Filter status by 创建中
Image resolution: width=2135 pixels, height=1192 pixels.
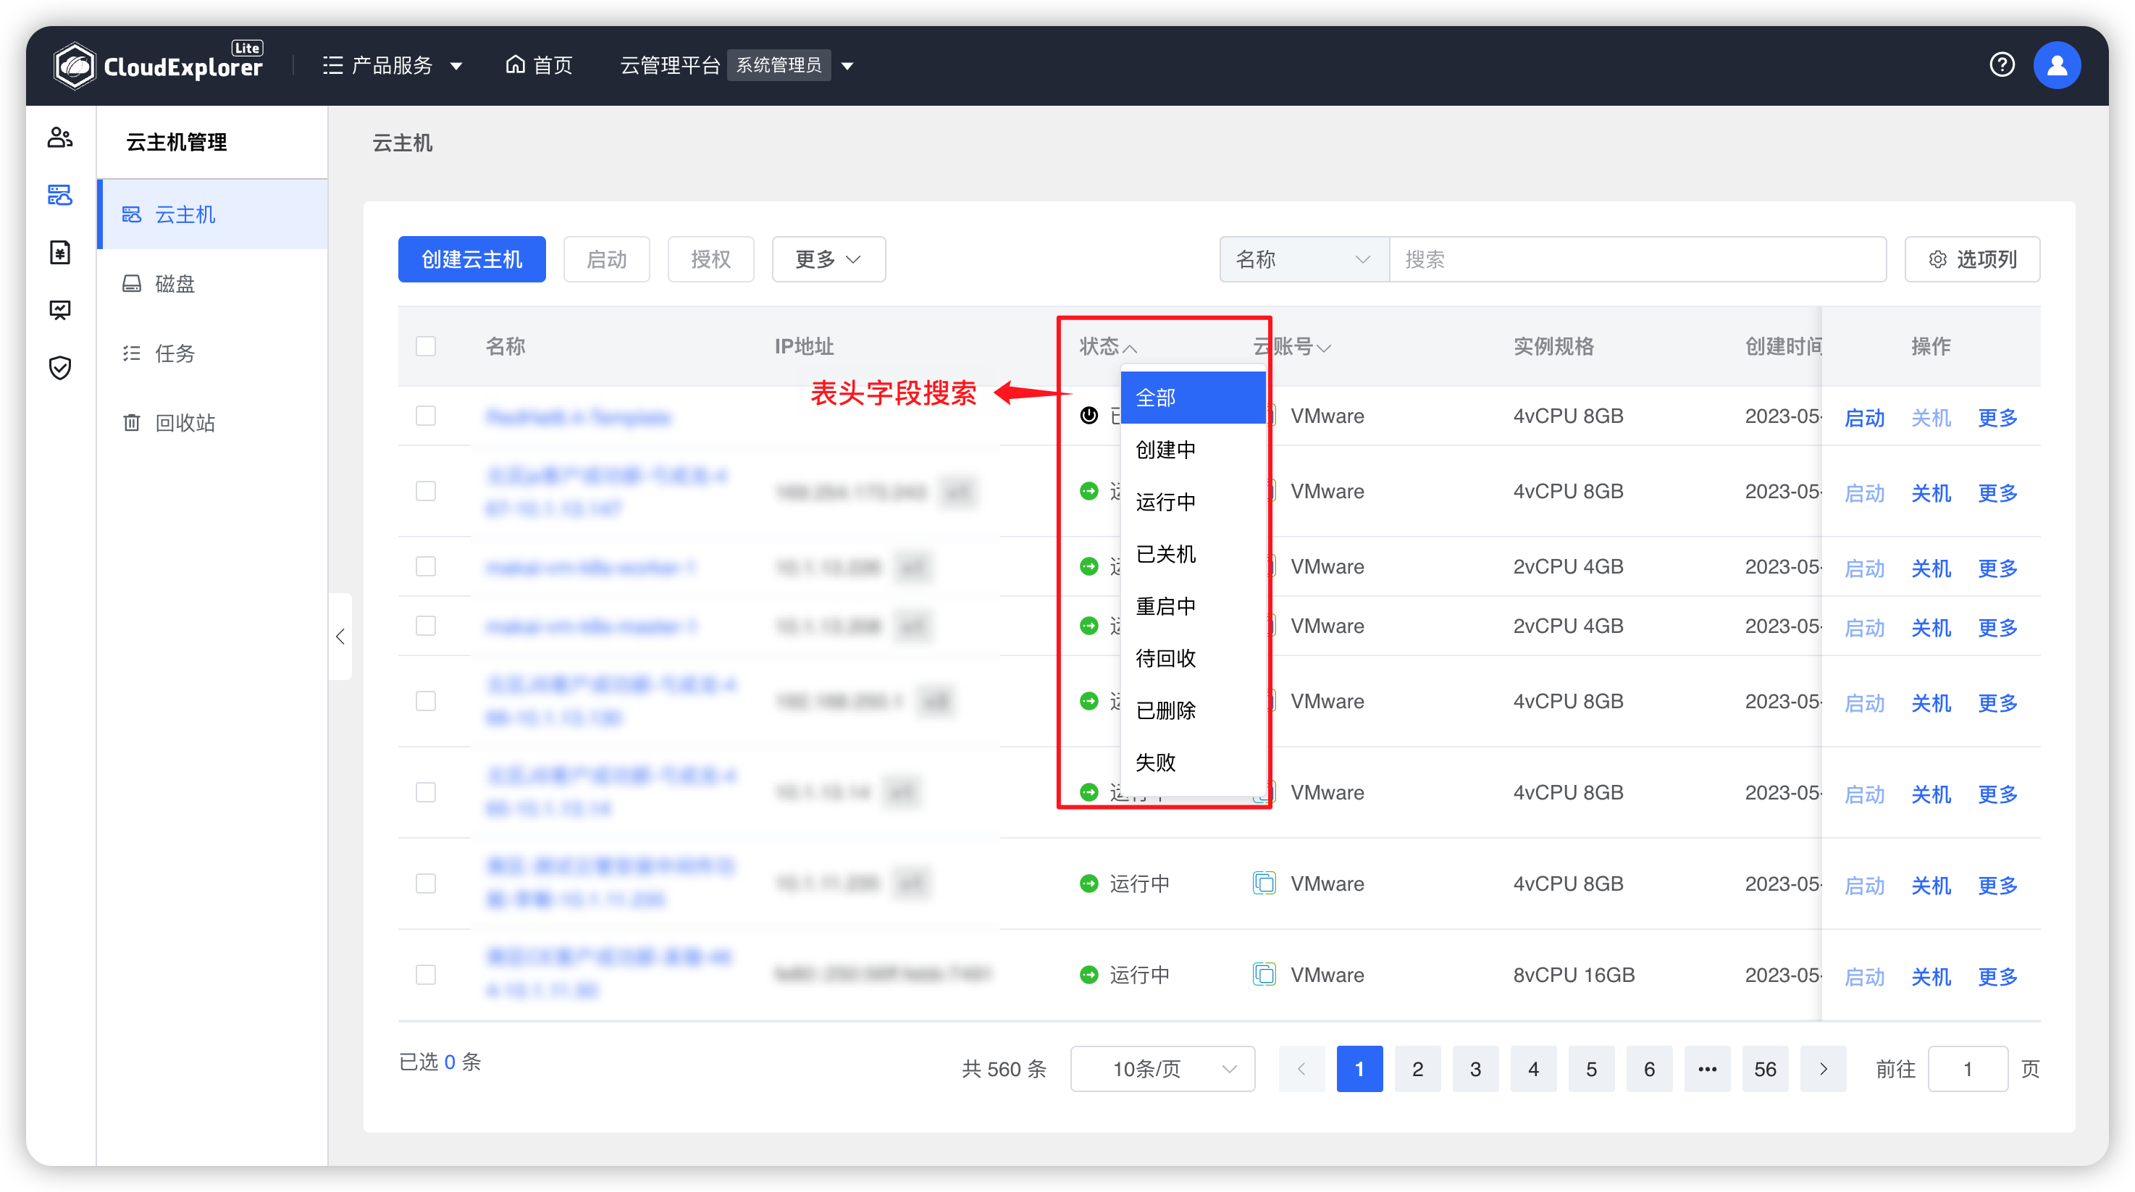coord(1193,449)
